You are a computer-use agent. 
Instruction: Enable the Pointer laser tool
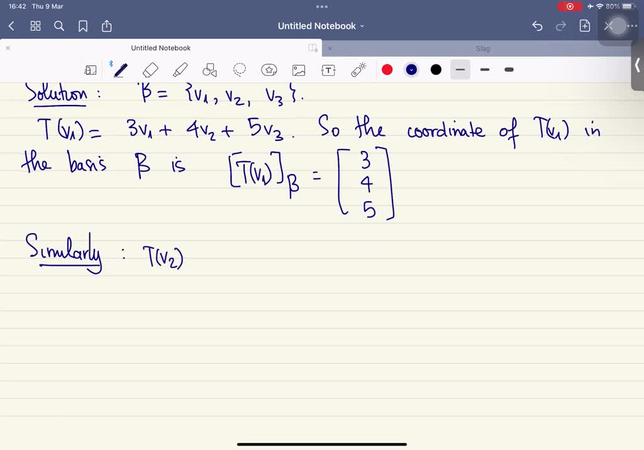[358, 70]
